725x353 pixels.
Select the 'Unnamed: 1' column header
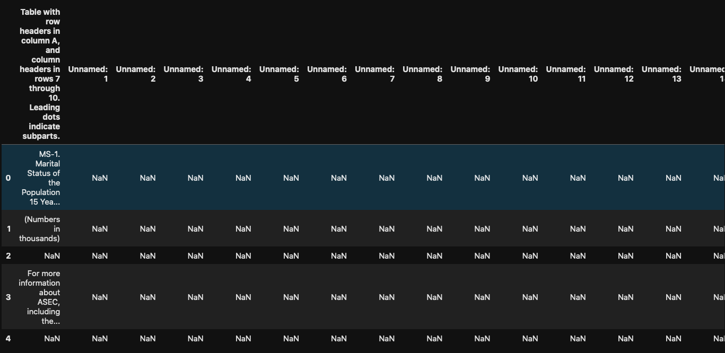88,74
